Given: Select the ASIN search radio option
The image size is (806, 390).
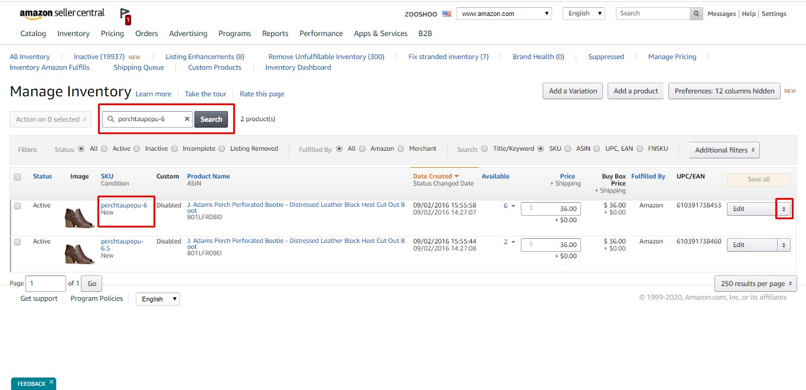Looking at the screenshot, I should tap(569, 149).
